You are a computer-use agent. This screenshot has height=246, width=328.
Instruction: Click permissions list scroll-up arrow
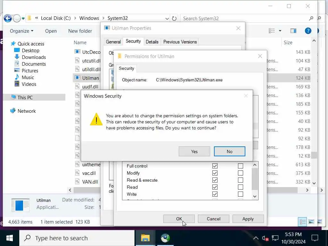(255, 165)
